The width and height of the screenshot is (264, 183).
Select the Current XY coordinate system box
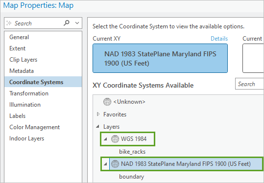tap(160, 58)
